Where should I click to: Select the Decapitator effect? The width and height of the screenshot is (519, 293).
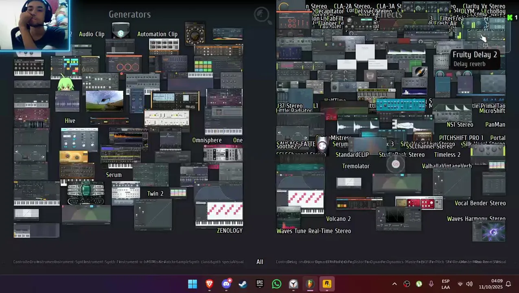[x=329, y=12]
